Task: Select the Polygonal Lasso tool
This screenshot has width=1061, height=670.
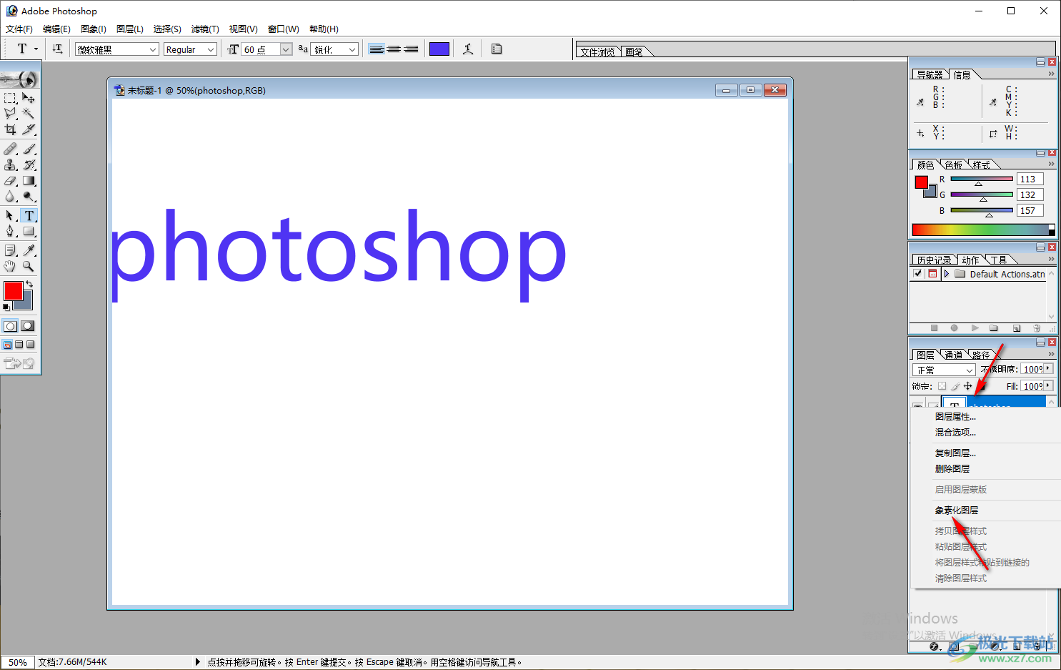Action: pyautogui.click(x=10, y=114)
